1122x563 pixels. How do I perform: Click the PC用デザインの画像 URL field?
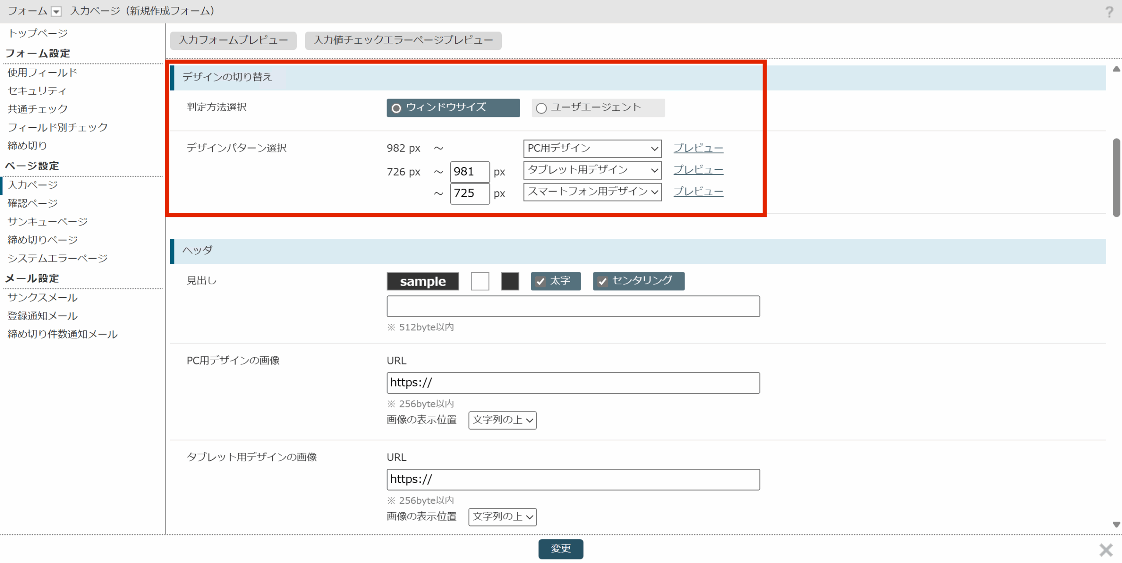(573, 383)
